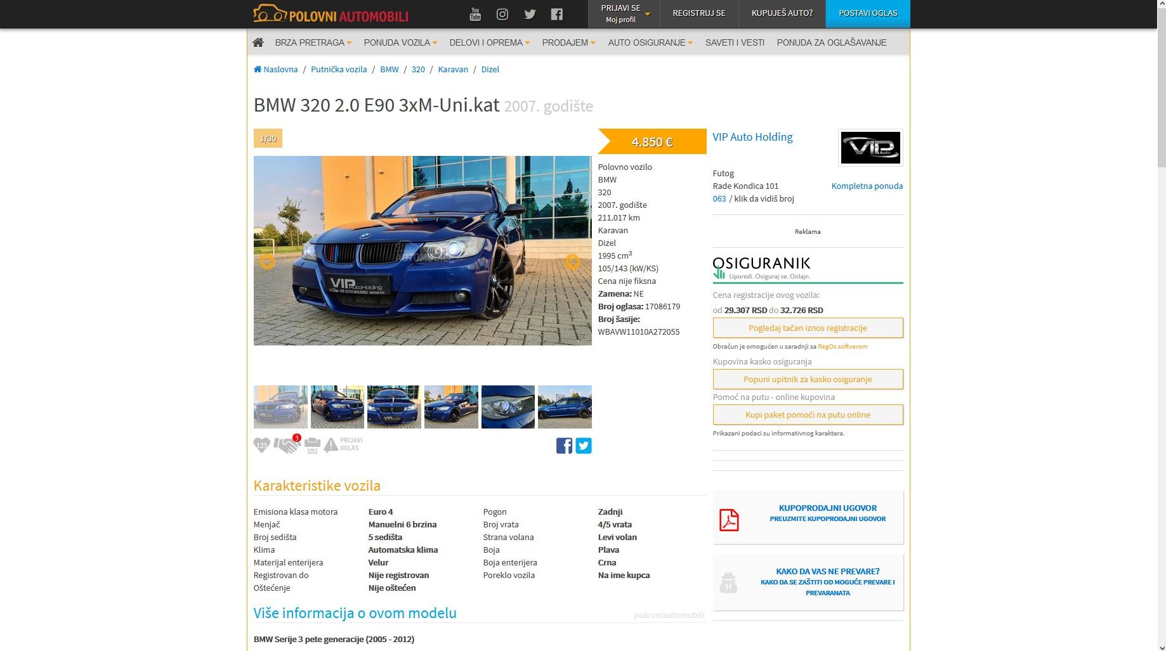The image size is (1166, 651).
Task: Expand Prijavi se Moj profil dropdown
Action: pyautogui.click(x=624, y=14)
